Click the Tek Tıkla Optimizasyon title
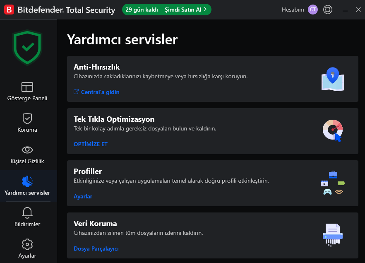The height and width of the screenshot is (263, 365). (114, 119)
